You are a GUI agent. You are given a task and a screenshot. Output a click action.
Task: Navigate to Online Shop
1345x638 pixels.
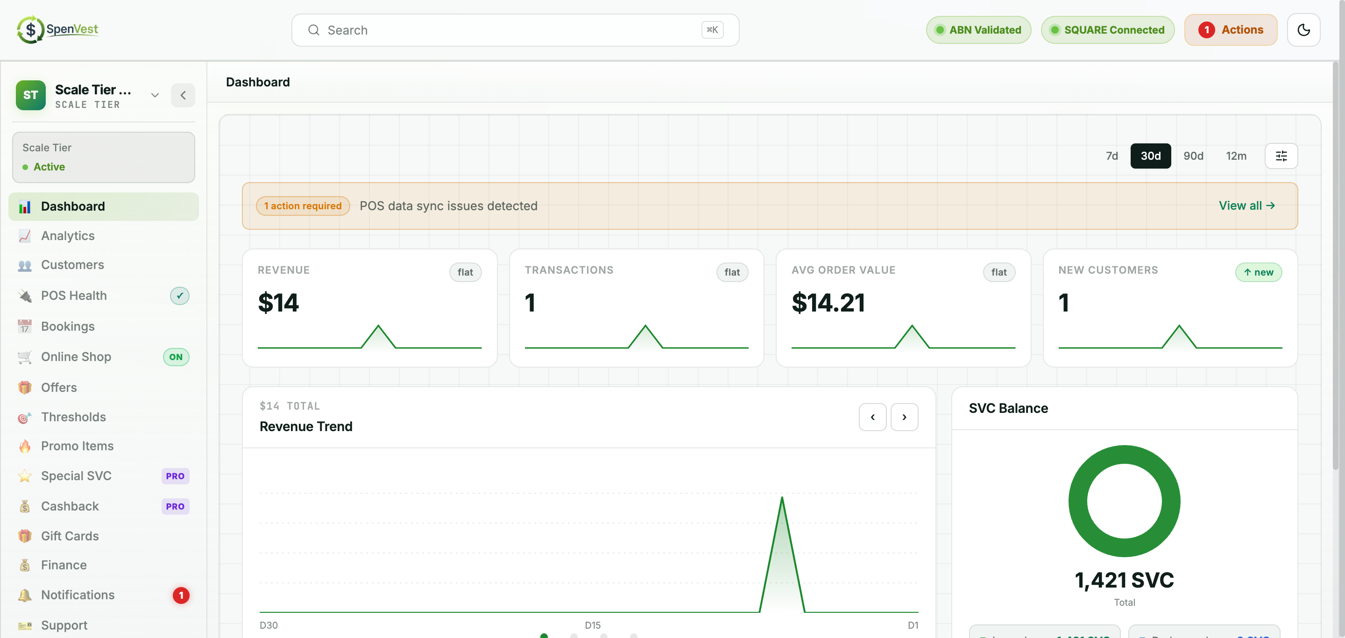pos(103,357)
